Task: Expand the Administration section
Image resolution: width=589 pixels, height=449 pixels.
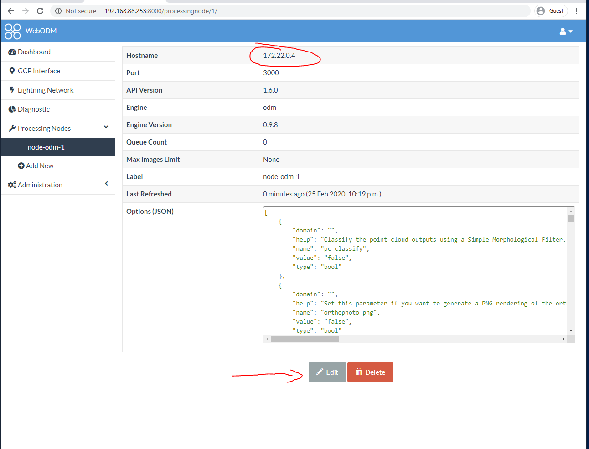Action: pyautogui.click(x=107, y=185)
